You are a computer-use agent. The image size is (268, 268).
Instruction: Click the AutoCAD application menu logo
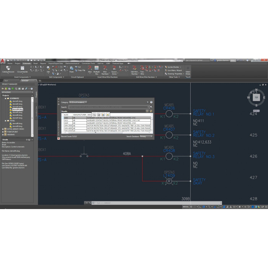3,61
